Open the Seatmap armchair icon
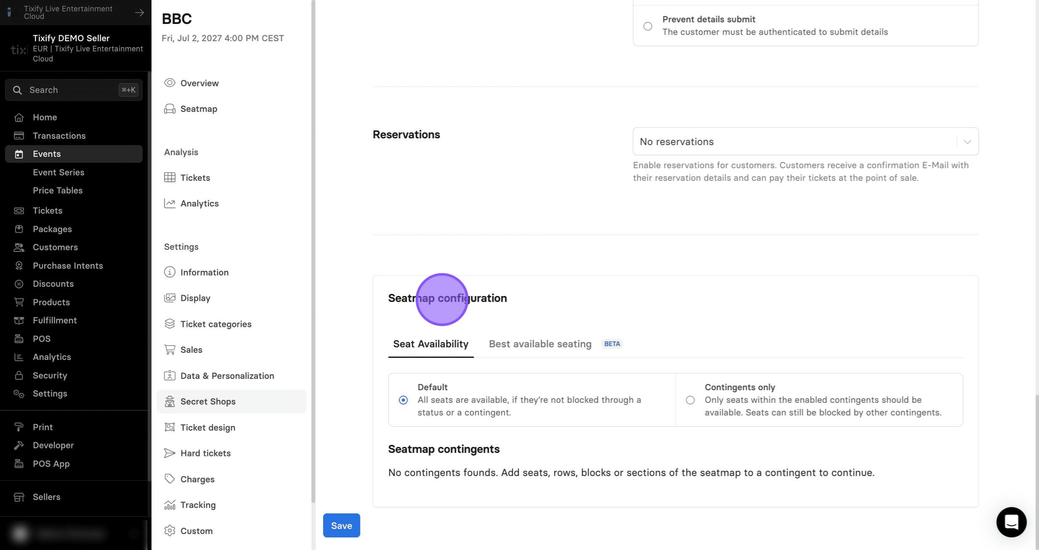The height and width of the screenshot is (550, 1039). tap(170, 109)
